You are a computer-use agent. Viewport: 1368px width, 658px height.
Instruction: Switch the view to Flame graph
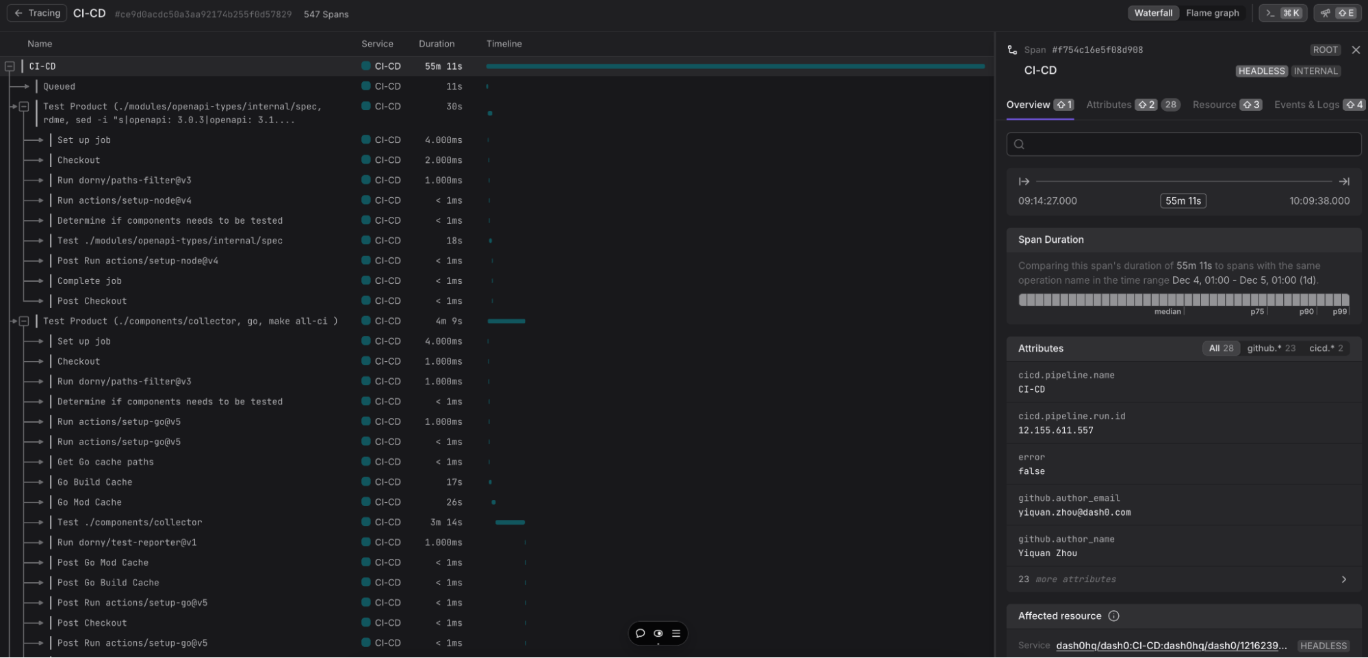click(x=1212, y=13)
